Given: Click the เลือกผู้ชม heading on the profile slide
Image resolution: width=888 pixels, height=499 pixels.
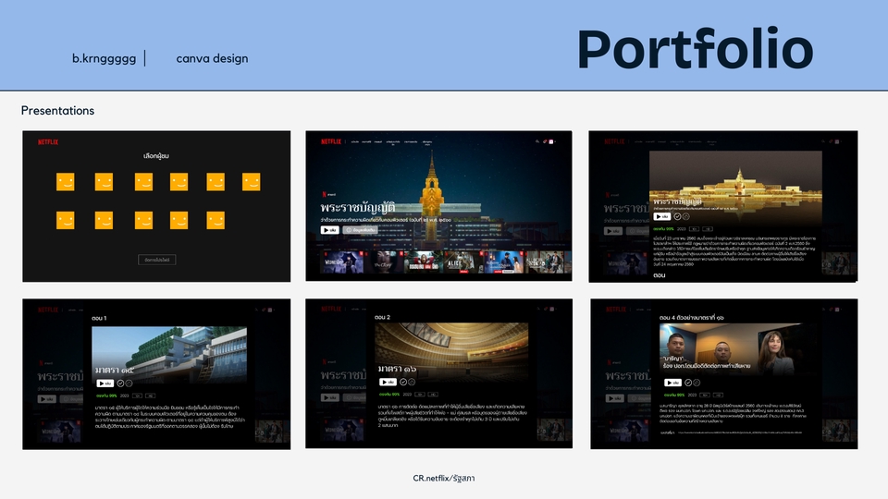Looking at the screenshot, I should click(156, 155).
